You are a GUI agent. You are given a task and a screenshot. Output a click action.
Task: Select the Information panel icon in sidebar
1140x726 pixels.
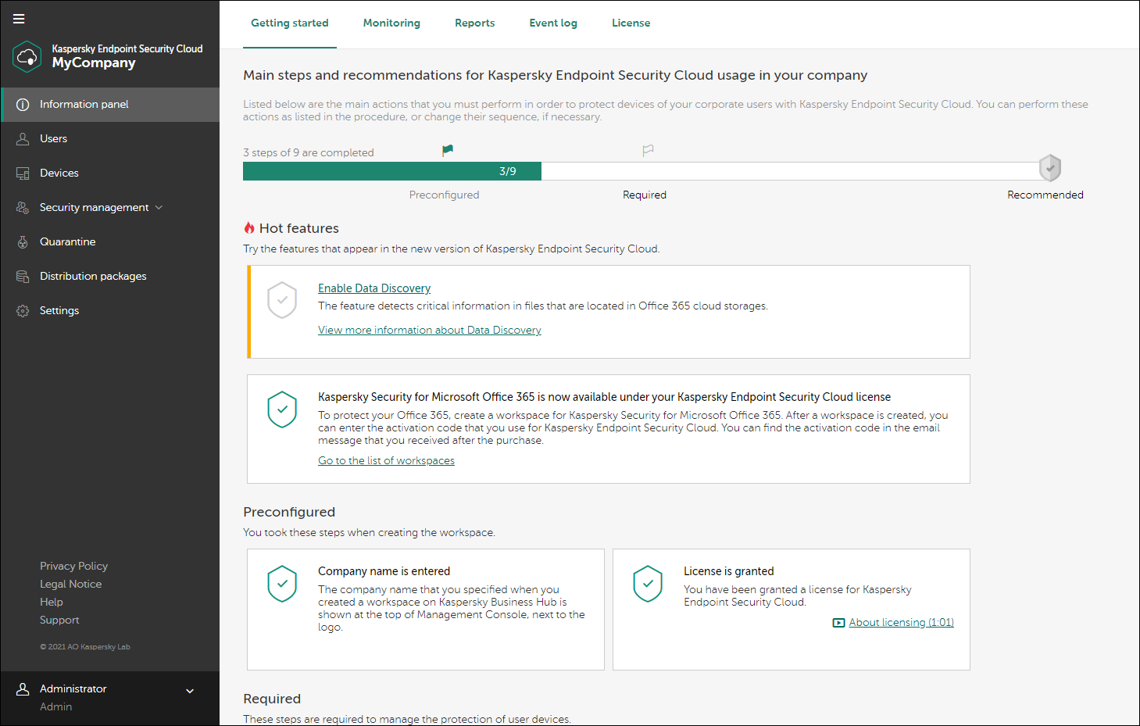coord(22,104)
